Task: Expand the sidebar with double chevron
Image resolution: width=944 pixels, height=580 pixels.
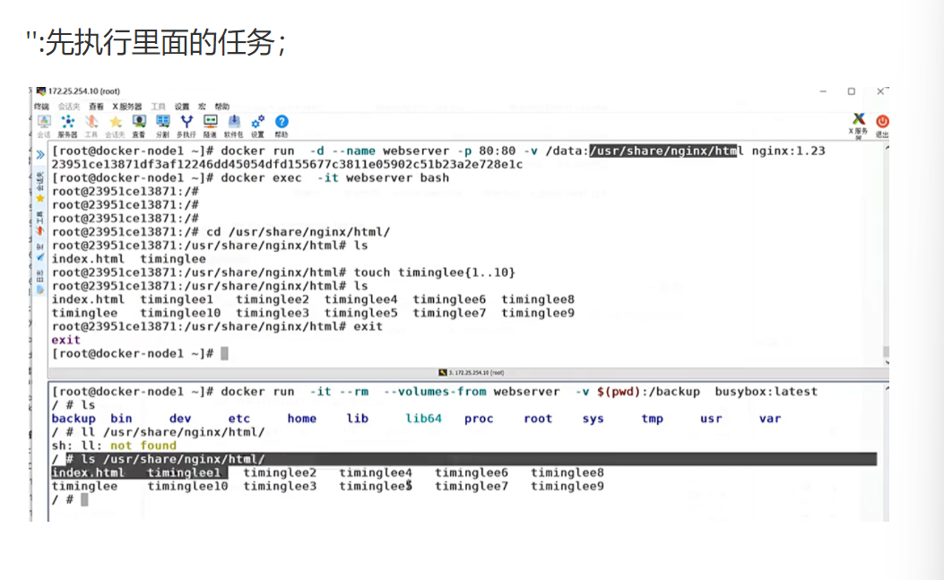Action: pos(40,155)
